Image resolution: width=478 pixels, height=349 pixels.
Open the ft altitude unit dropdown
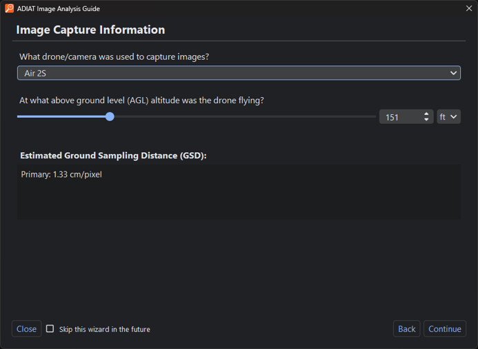[x=448, y=117]
